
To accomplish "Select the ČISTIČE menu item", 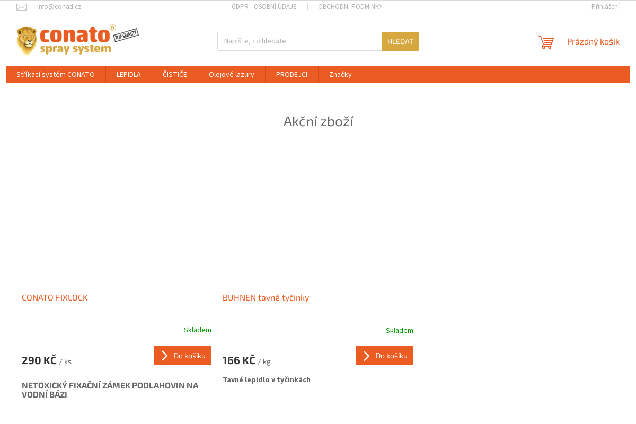I will (175, 75).
